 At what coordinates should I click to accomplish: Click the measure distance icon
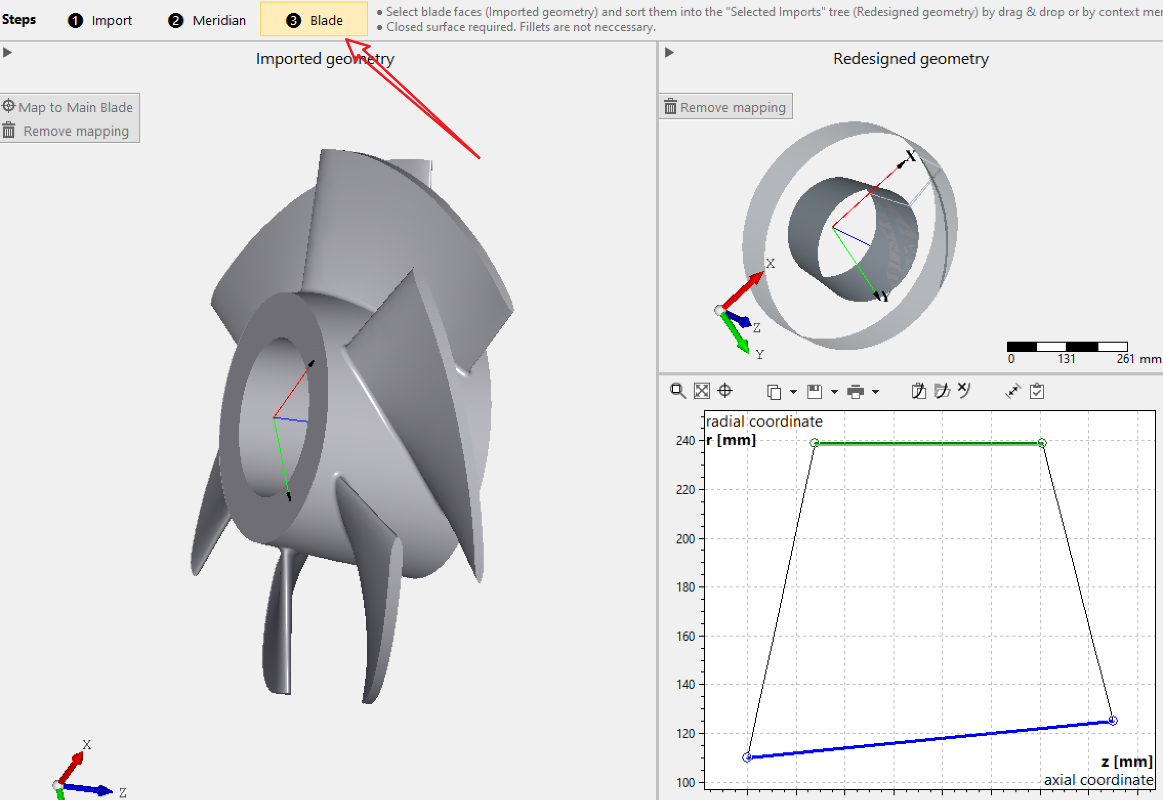[x=1013, y=391]
